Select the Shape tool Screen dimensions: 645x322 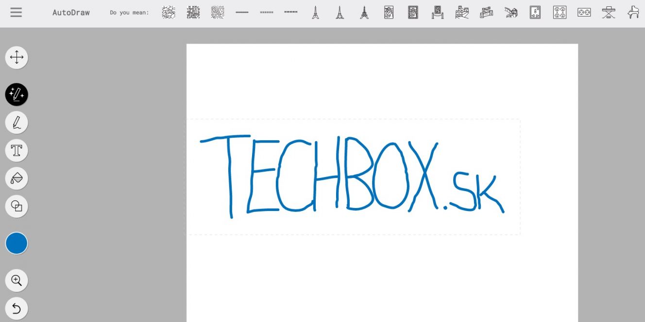point(17,207)
